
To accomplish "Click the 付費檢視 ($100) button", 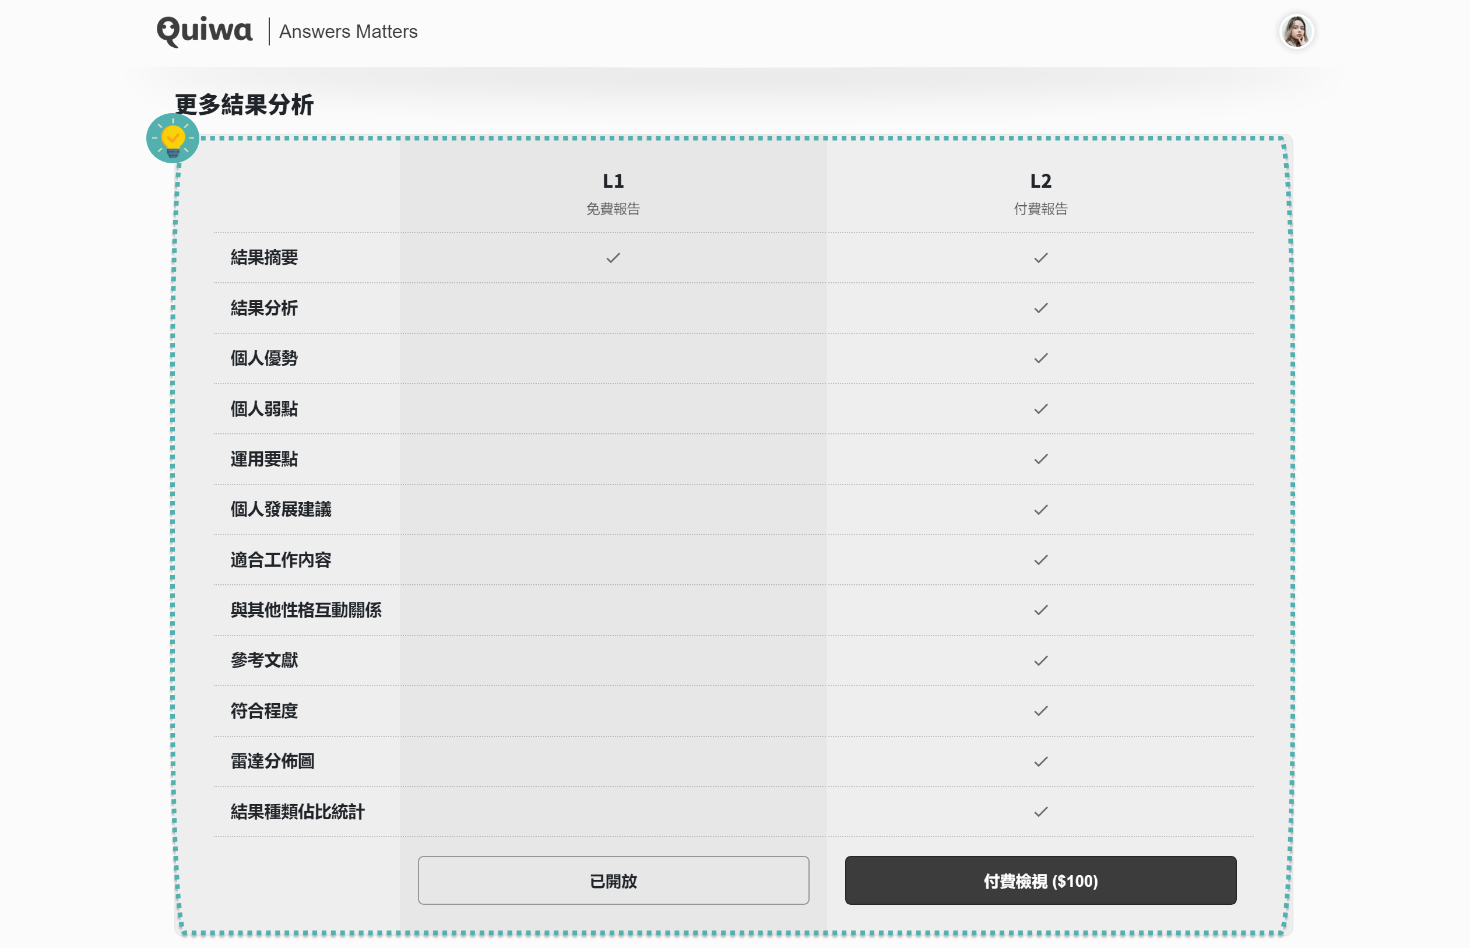I will point(1041,881).
